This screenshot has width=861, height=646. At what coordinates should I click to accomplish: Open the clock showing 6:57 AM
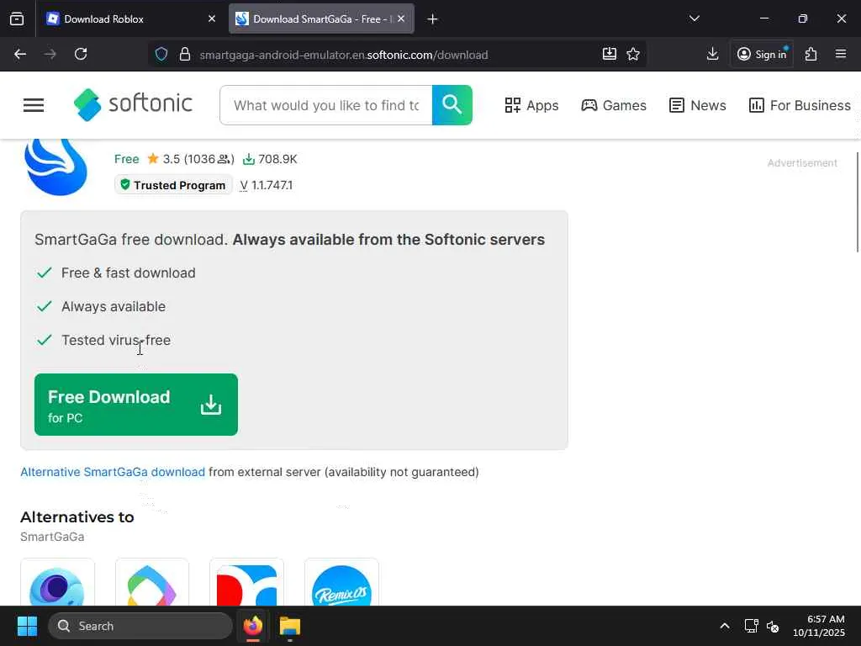tap(819, 626)
